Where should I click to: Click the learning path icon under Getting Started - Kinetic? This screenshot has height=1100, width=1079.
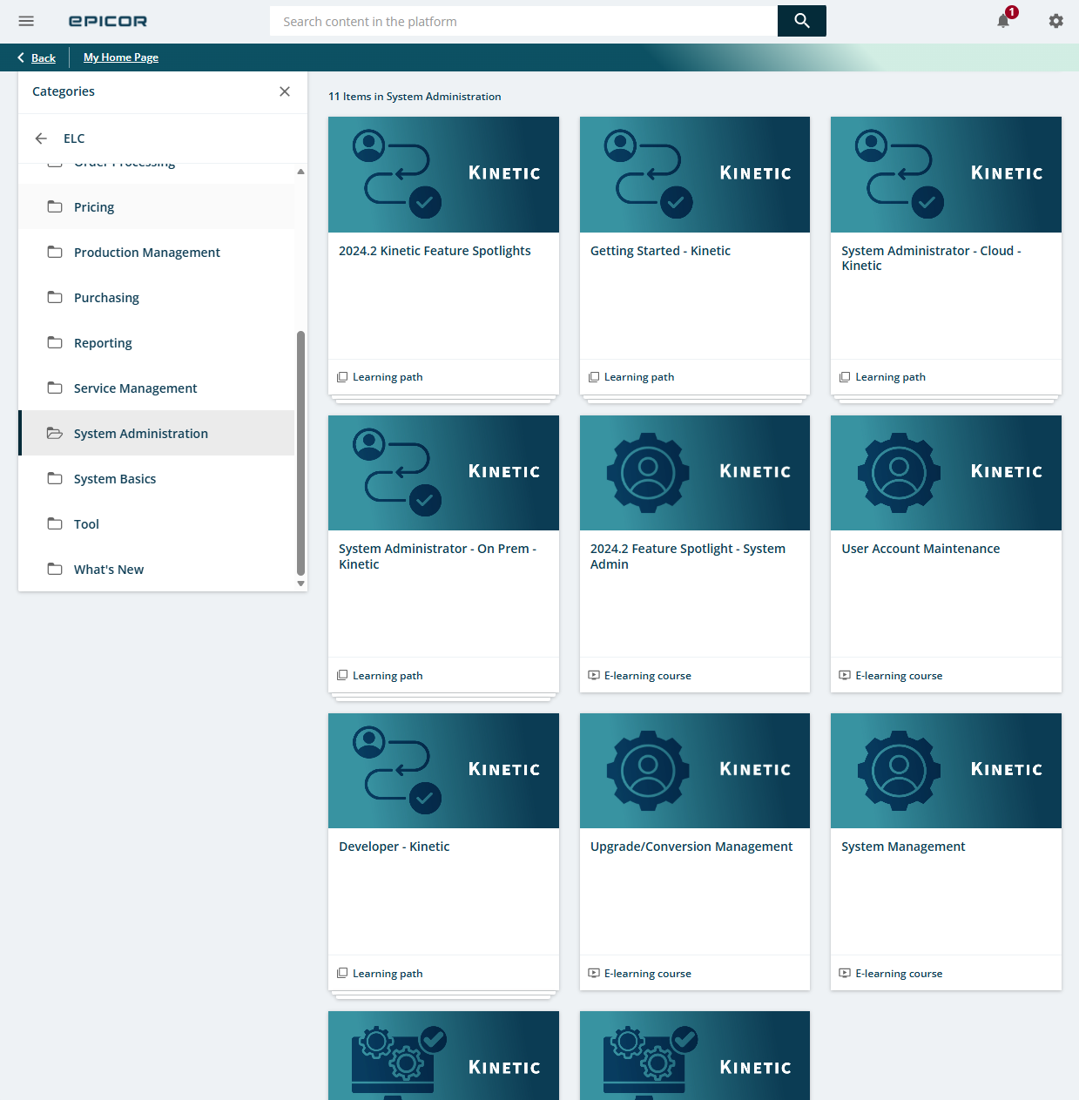(x=594, y=377)
